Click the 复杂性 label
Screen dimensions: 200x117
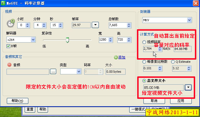click(47, 33)
